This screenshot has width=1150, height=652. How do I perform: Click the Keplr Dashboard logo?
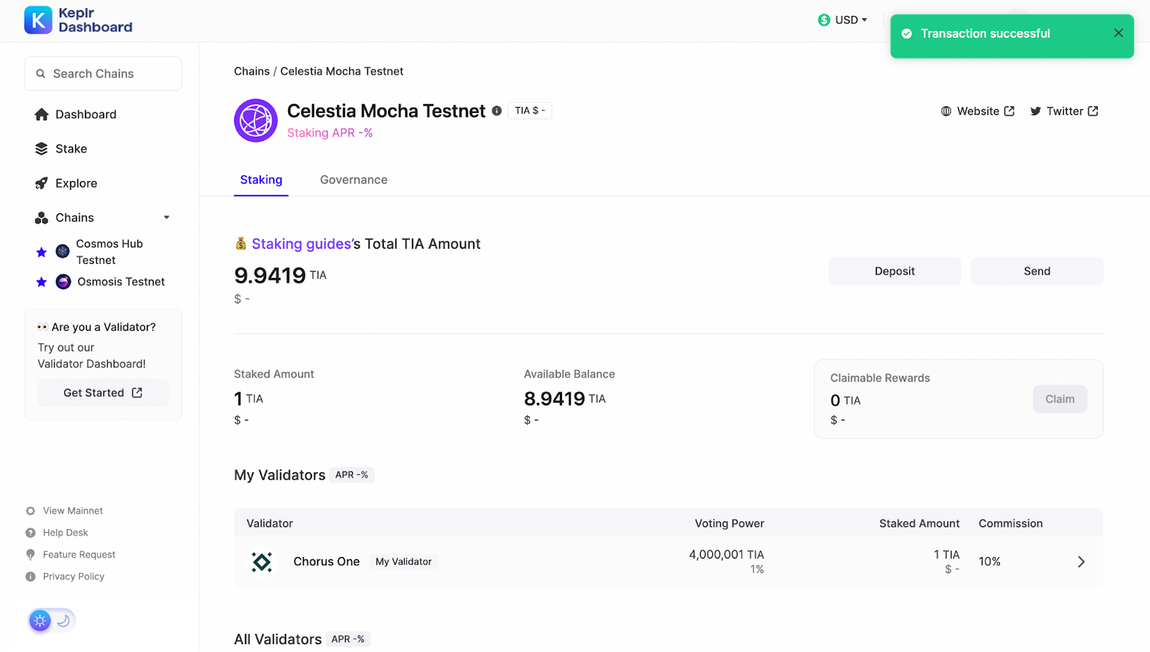(x=78, y=20)
